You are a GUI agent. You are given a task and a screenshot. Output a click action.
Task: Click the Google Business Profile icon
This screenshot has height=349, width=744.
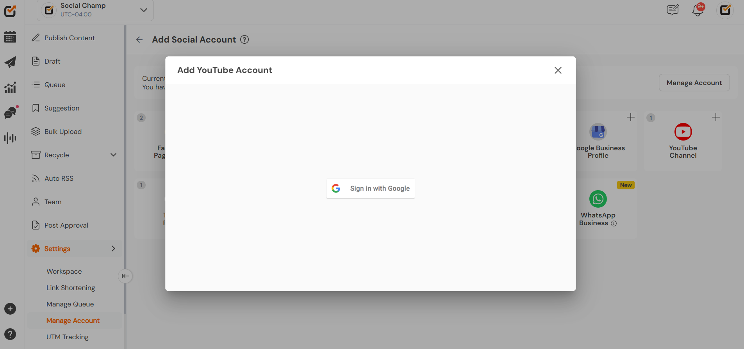[x=598, y=132]
